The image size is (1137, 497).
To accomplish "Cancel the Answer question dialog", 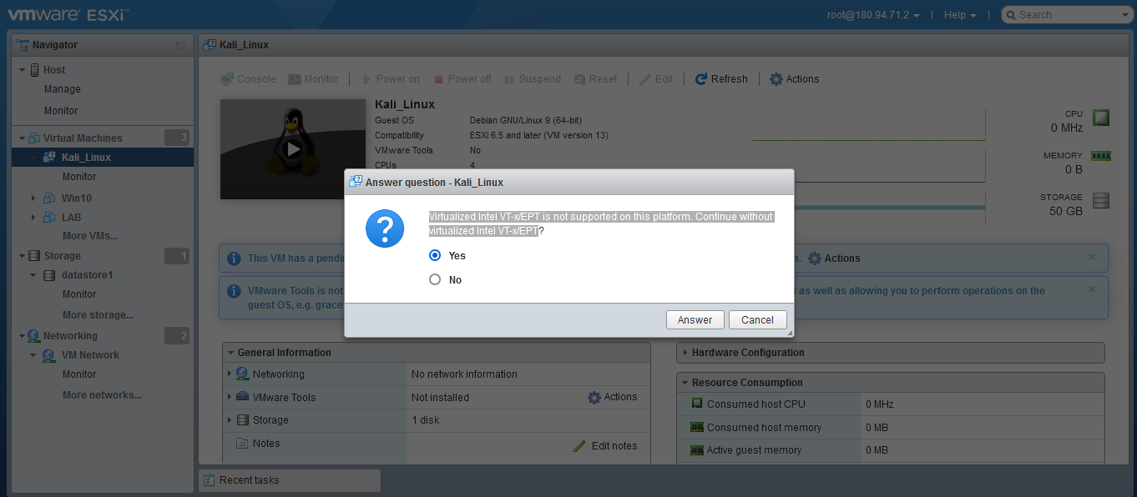I will click(757, 319).
